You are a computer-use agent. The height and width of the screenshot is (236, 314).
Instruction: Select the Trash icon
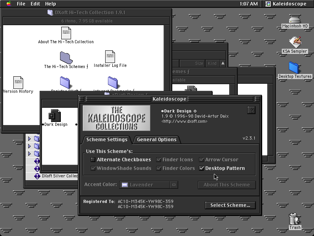294,219
